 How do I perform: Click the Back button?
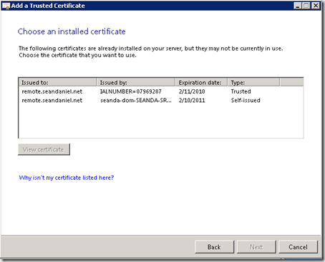214,247
